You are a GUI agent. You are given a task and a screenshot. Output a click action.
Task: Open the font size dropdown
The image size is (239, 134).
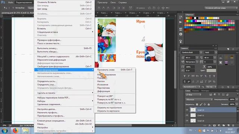pos(197,58)
